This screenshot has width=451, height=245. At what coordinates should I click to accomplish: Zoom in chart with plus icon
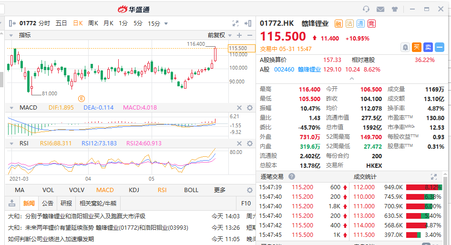point(239,35)
